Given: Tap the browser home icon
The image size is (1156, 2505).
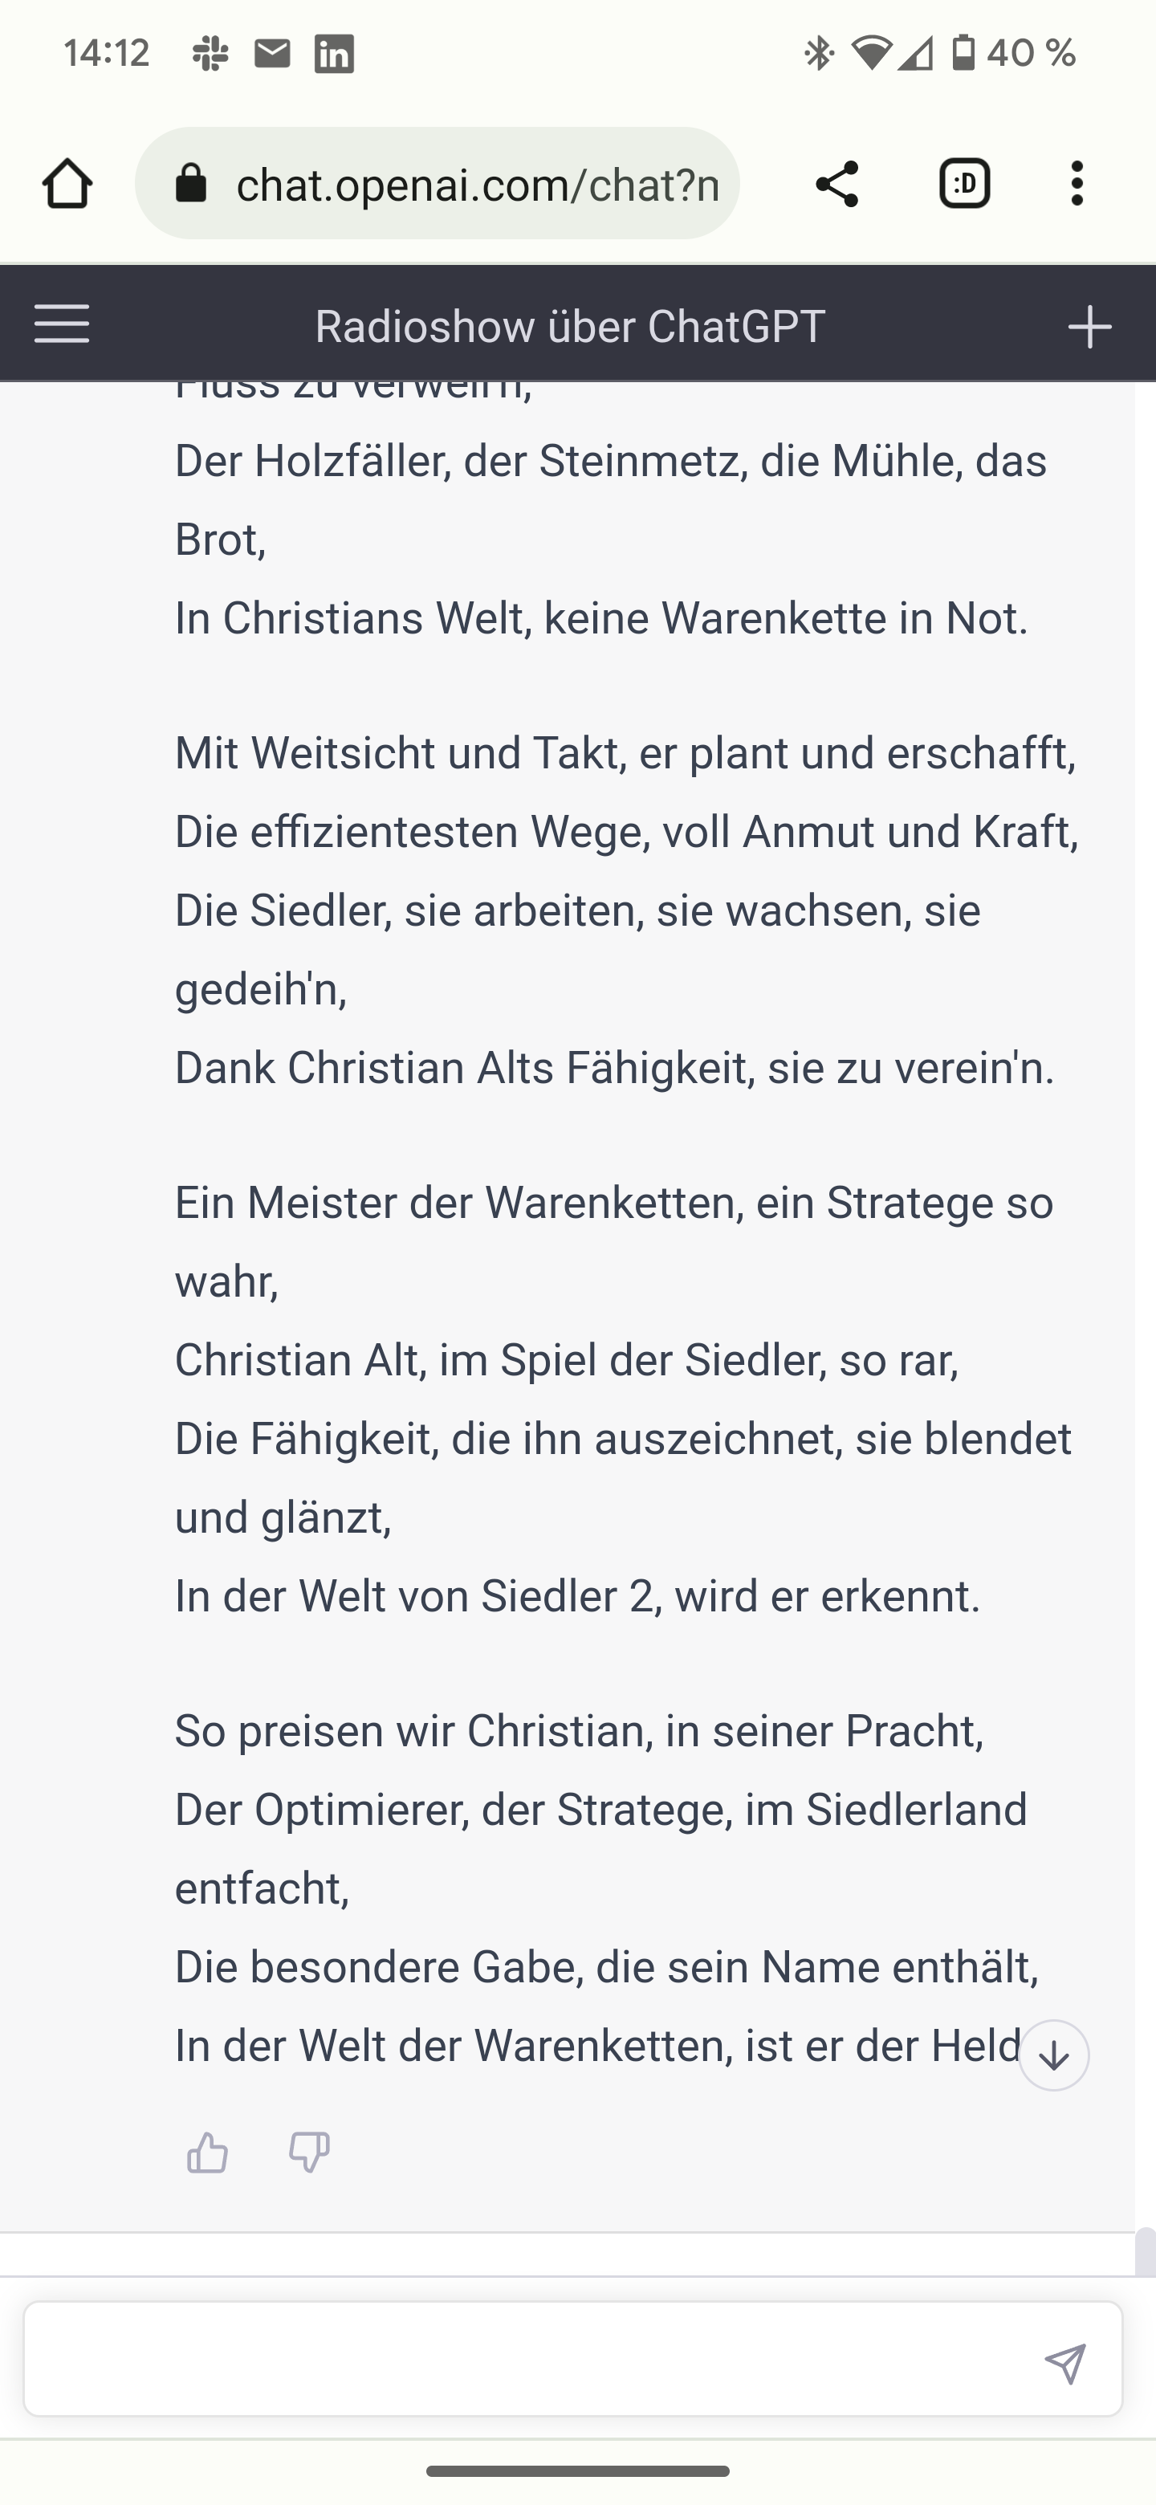Looking at the screenshot, I should (x=67, y=184).
